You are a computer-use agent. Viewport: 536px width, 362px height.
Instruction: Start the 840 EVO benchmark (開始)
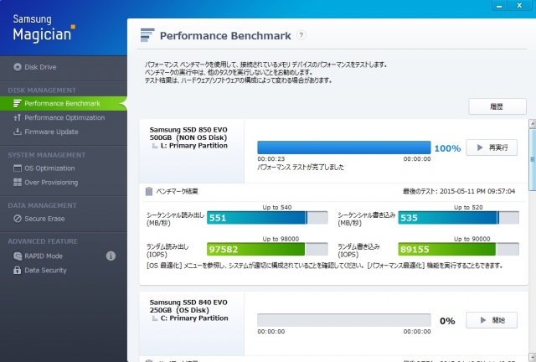[492, 320]
